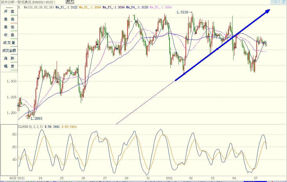
Task: Click the 40 level on SLOWKD axis
Action: 14,160
